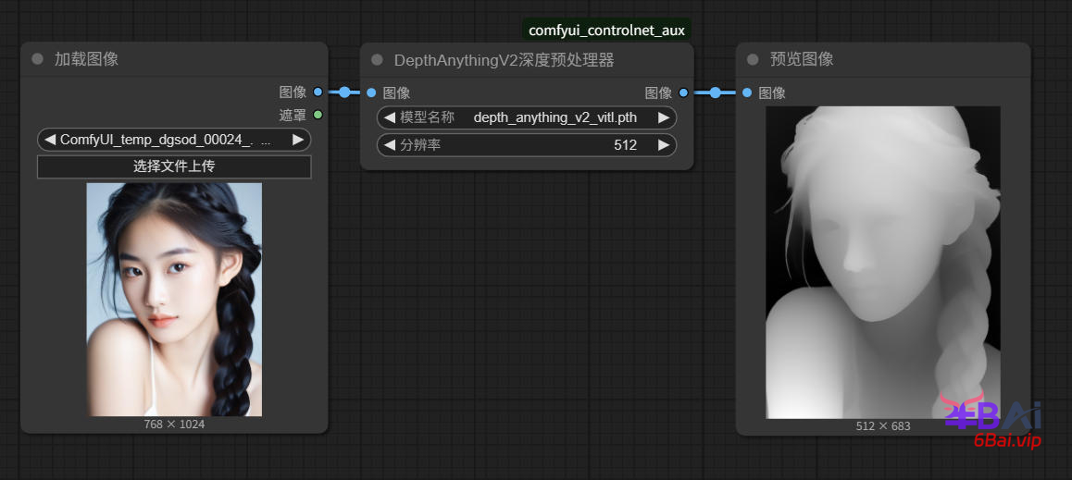Collapse the Load Image node via its gray dot
The height and width of the screenshot is (480, 1072).
click(38, 59)
